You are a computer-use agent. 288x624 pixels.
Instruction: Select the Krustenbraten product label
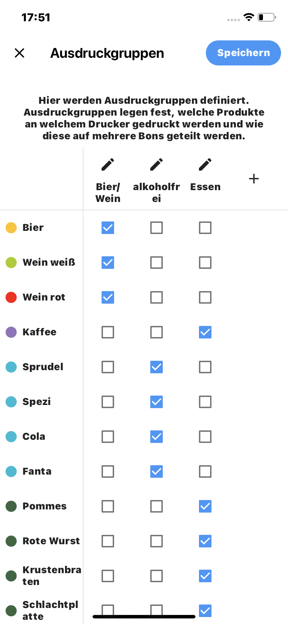(x=52, y=576)
